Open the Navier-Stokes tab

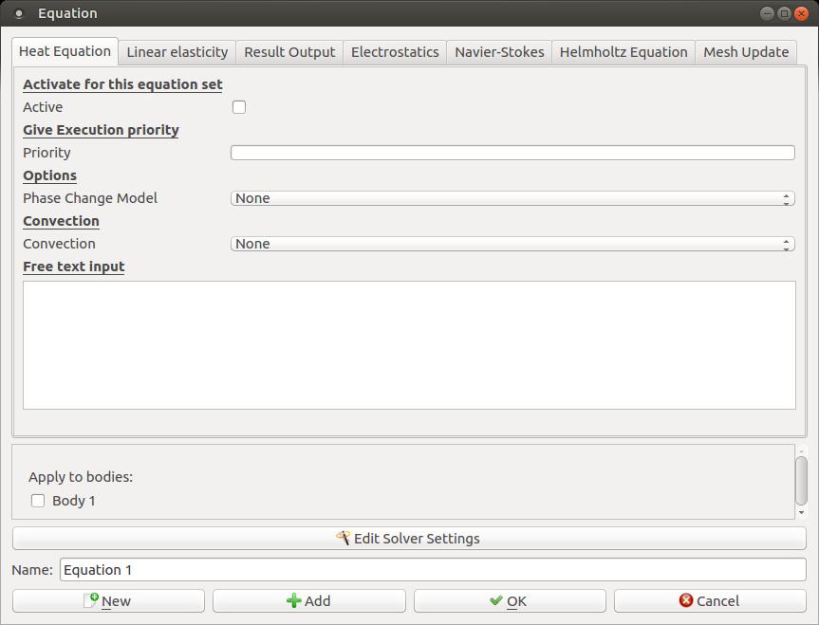[x=499, y=52]
